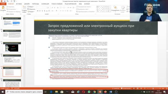Click the Undo arrow in the title bar

tap(8, 1)
